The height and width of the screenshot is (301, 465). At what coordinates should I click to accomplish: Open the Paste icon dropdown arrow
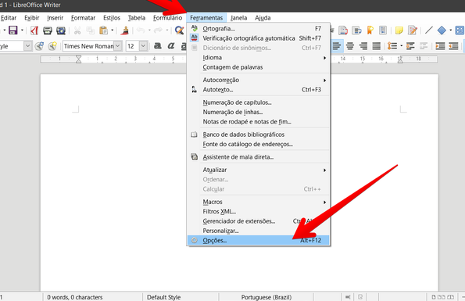click(112, 30)
